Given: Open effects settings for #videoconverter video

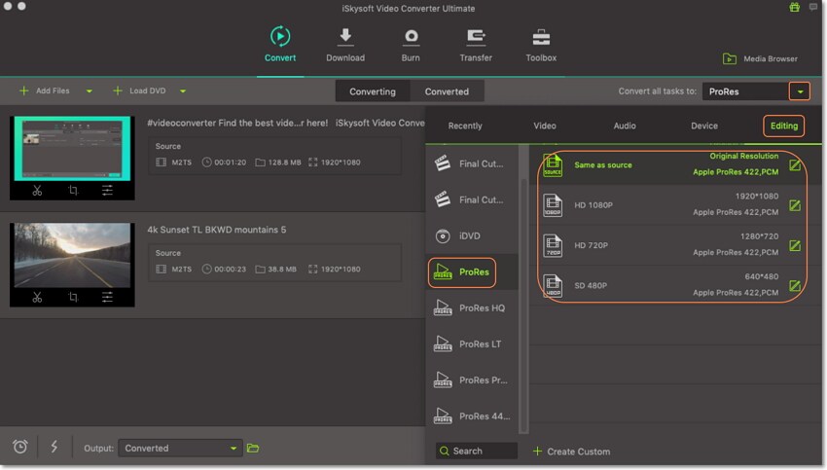Looking at the screenshot, I should tap(107, 191).
